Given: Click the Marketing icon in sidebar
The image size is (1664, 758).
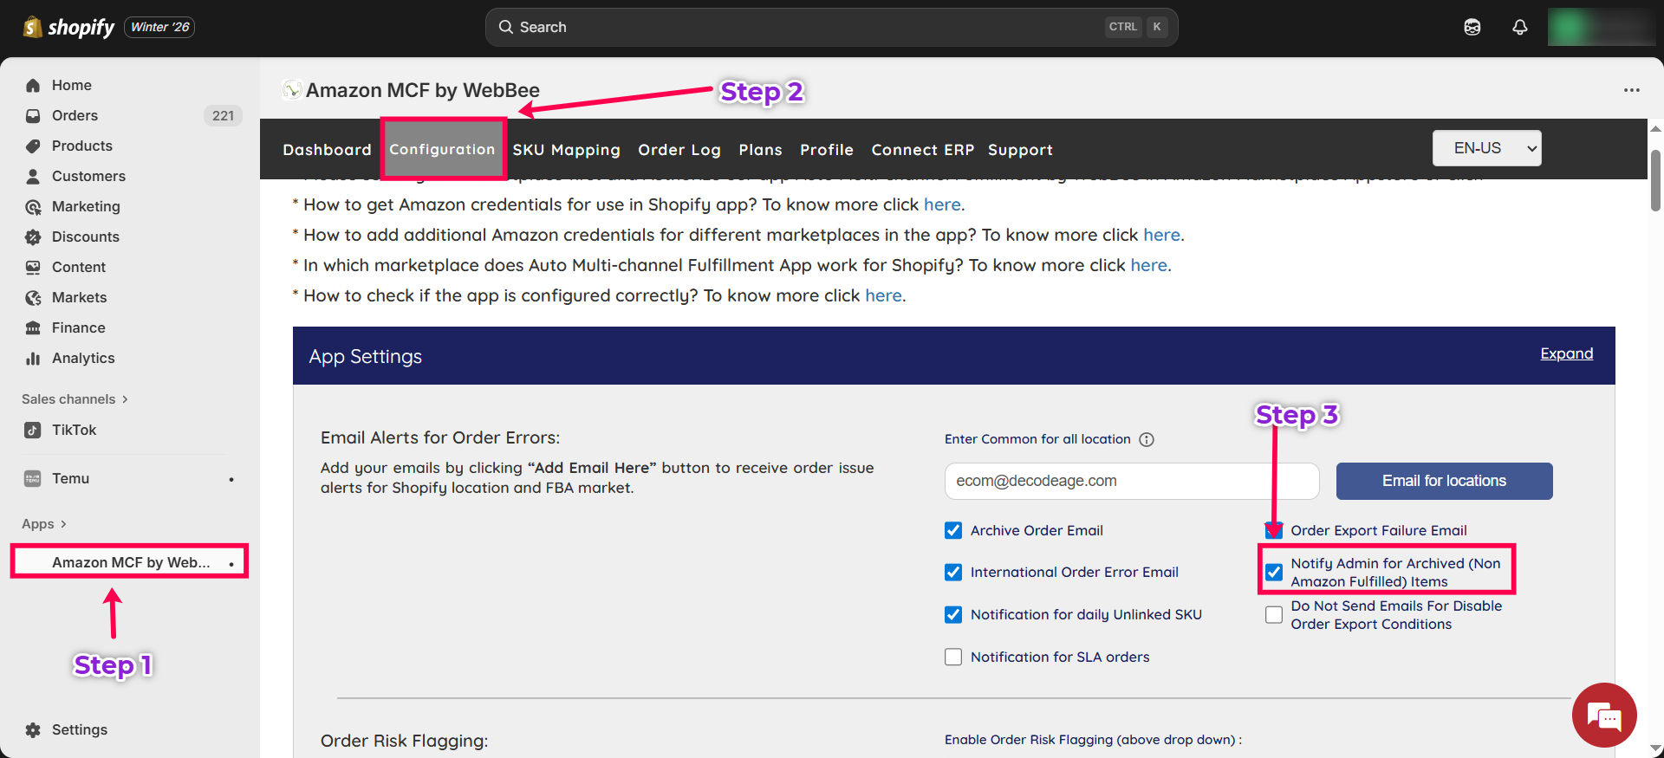Looking at the screenshot, I should click(33, 206).
